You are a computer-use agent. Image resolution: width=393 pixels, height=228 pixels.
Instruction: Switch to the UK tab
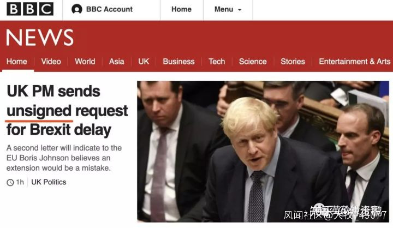tap(144, 62)
